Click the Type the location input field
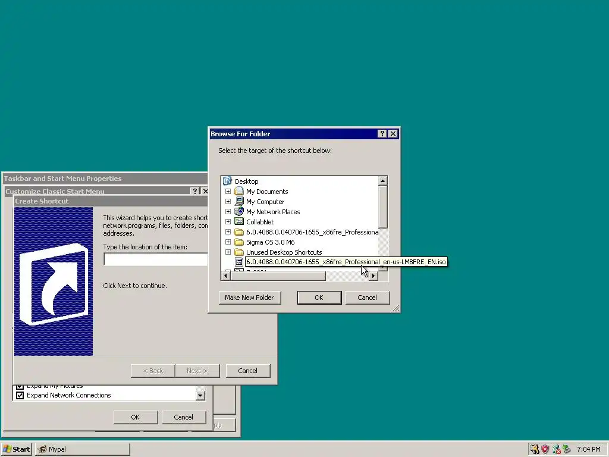The image size is (609, 457). [155, 259]
